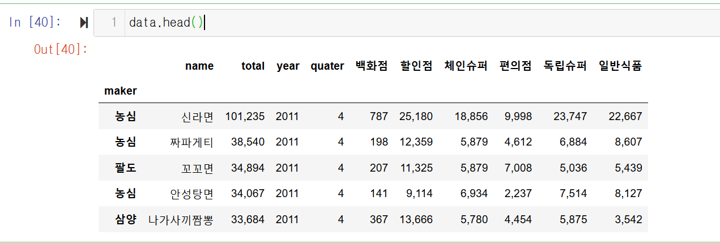Click the 일반식품 value 8,607

628,142
